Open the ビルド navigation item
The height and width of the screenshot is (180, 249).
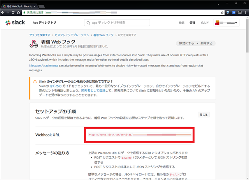click(204, 23)
